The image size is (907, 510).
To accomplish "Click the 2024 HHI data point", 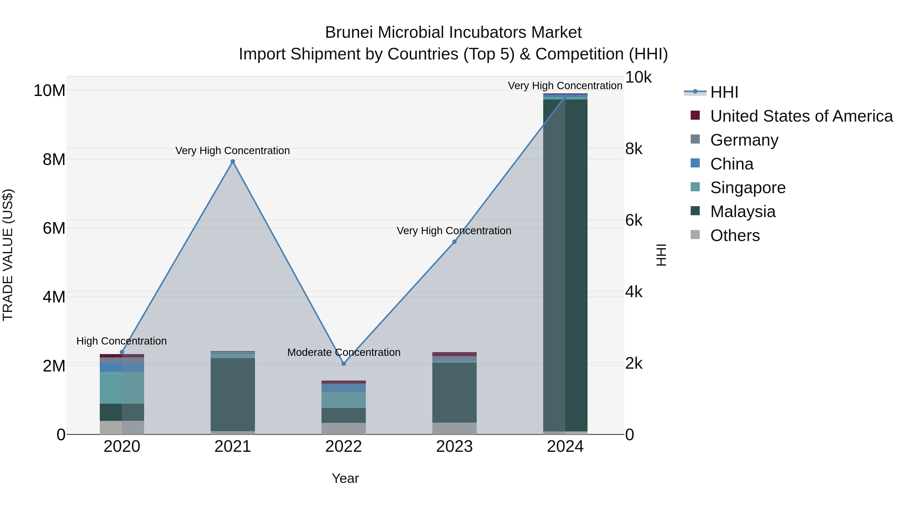I will pos(565,96).
